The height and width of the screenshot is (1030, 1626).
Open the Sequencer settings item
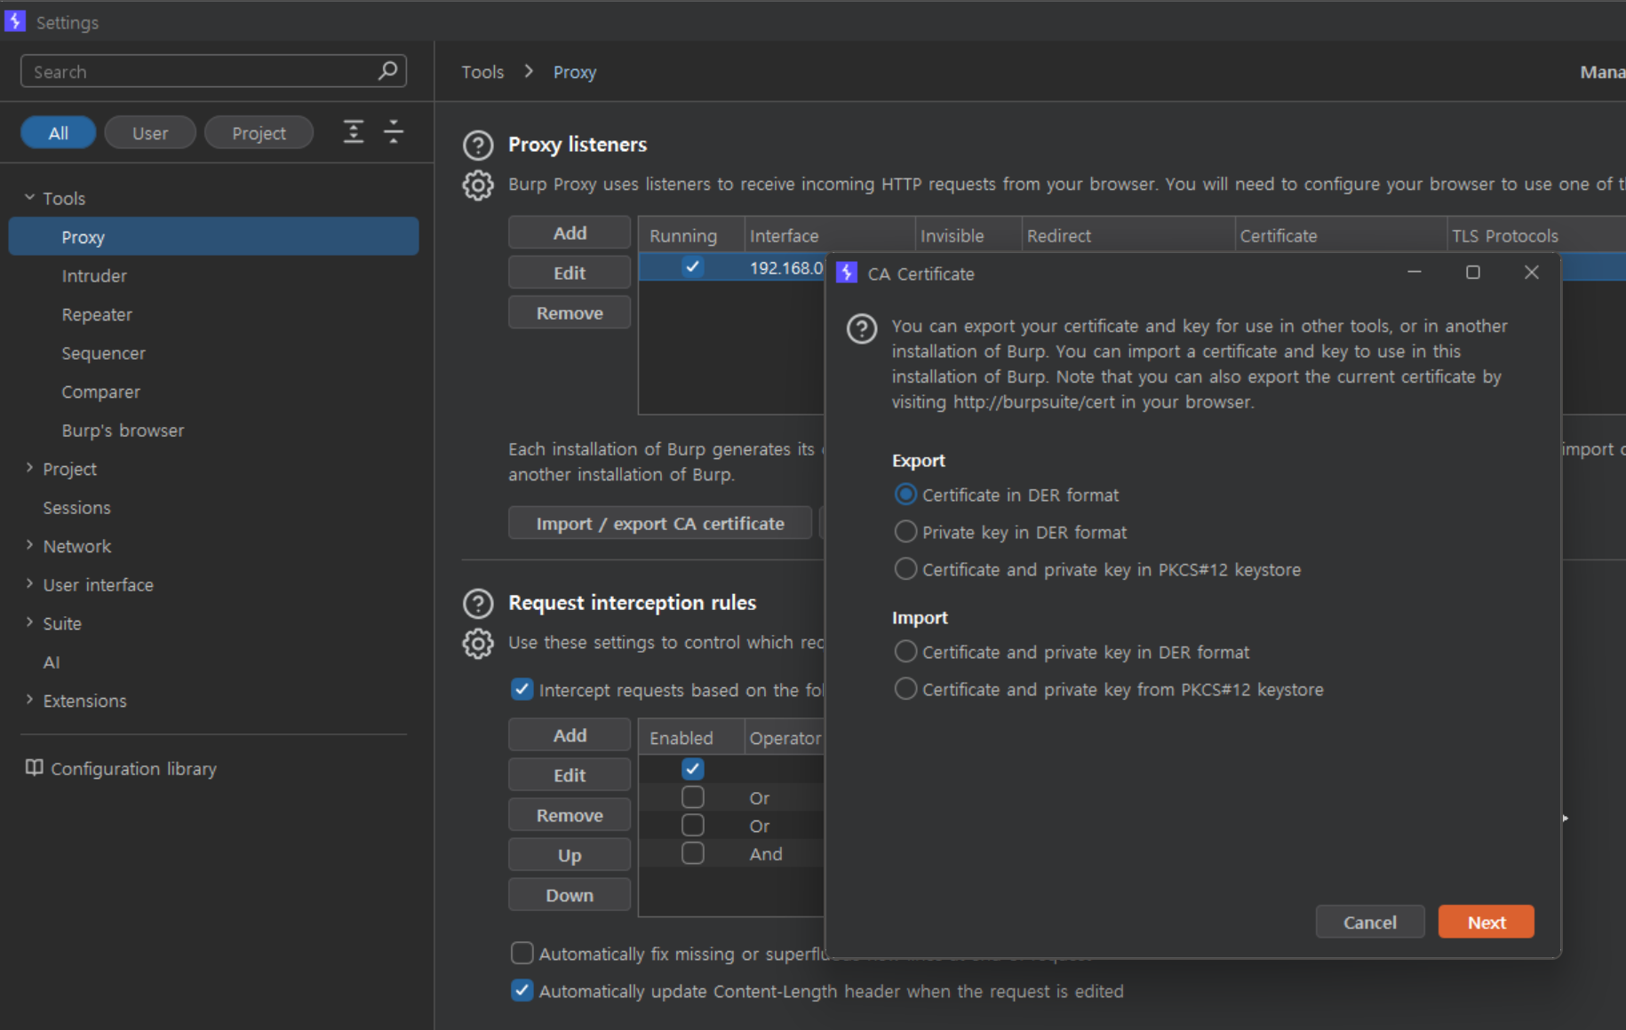pos(103,353)
